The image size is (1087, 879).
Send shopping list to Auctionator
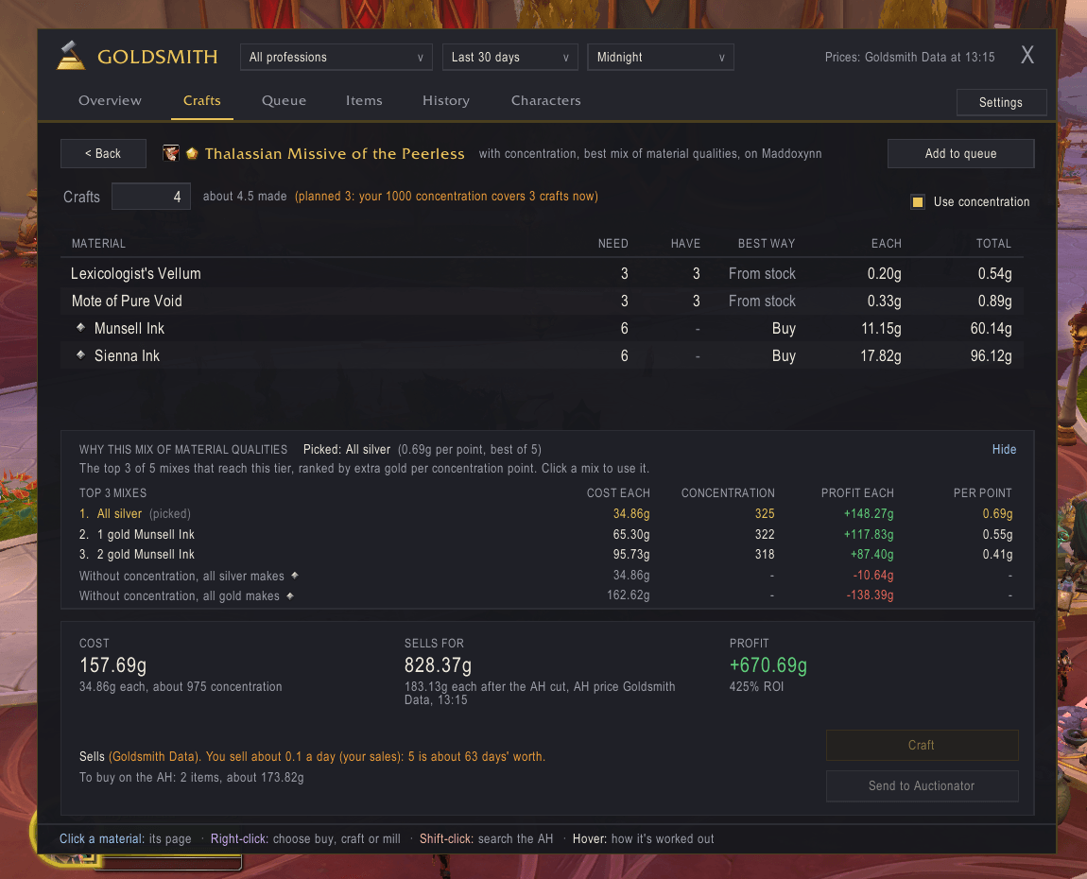pos(922,786)
